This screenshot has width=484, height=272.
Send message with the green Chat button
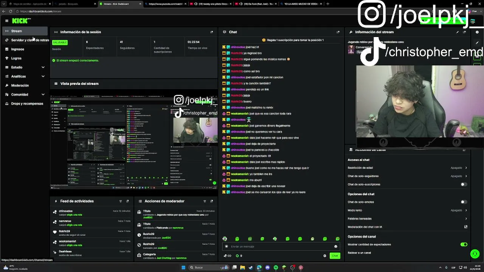pos(335,256)
